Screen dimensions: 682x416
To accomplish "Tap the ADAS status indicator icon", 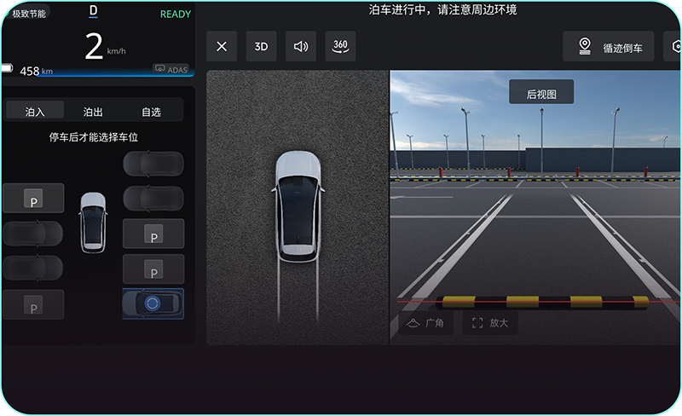I will point(170,68).
